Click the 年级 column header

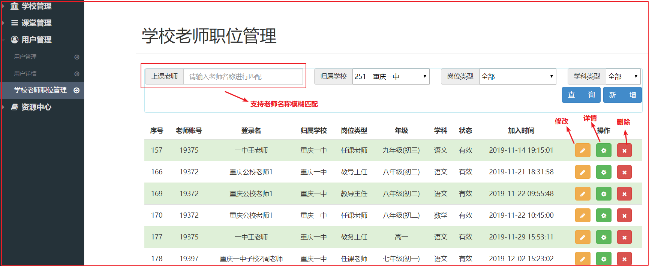401,131
